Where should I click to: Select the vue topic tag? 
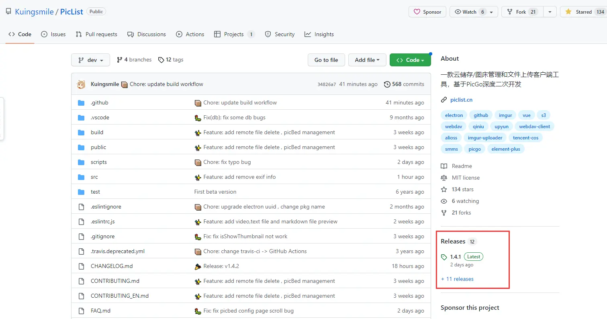coord(527,115)
